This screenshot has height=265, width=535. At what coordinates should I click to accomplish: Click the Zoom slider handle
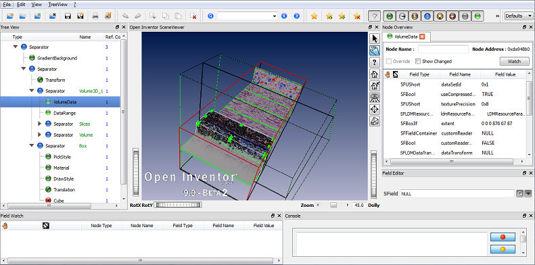point(333,206)
